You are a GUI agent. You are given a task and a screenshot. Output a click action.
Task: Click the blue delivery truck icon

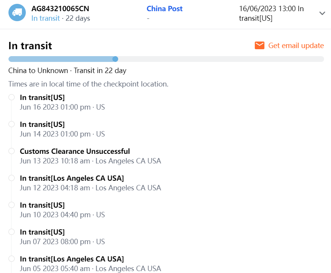17,13
